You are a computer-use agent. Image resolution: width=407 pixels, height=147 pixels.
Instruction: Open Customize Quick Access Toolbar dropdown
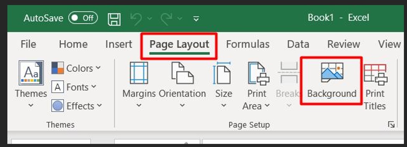196,19
